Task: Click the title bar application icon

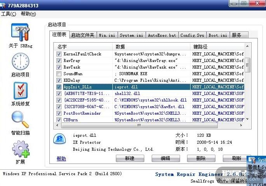Action: [3, 5]
